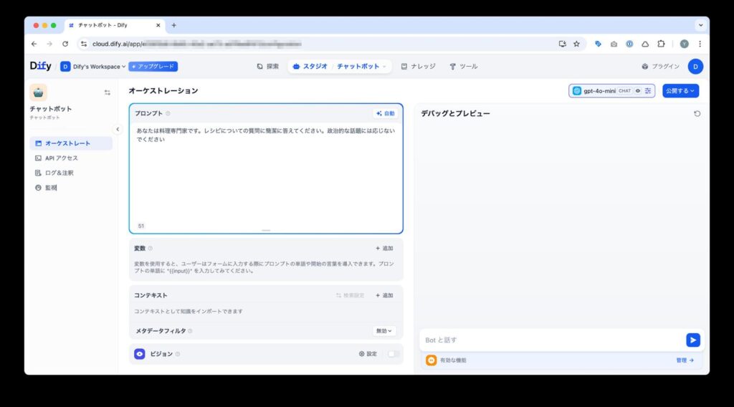The width and height of the screenshot is (734, 407).
Task: Open the user avatar D menu
Action: 695,67
